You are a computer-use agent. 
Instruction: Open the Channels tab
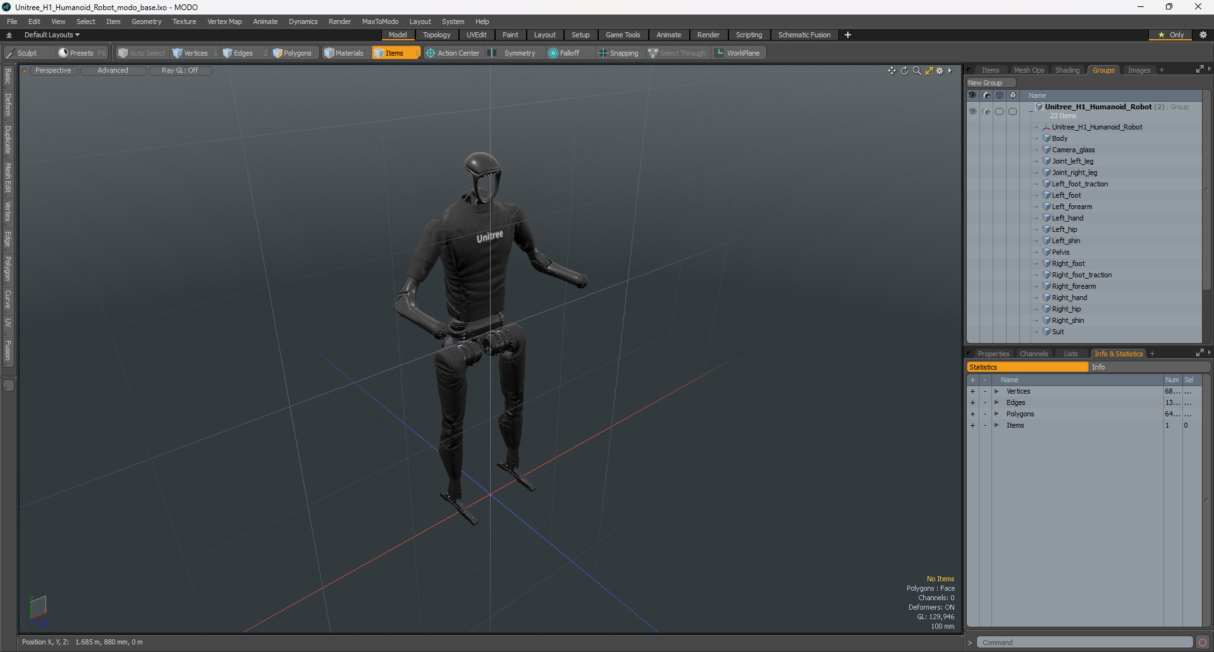click(1034, 354)
